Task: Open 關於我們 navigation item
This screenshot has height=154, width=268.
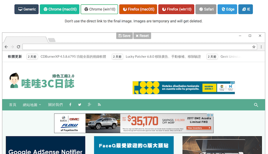Action: [x=55, y=105]
